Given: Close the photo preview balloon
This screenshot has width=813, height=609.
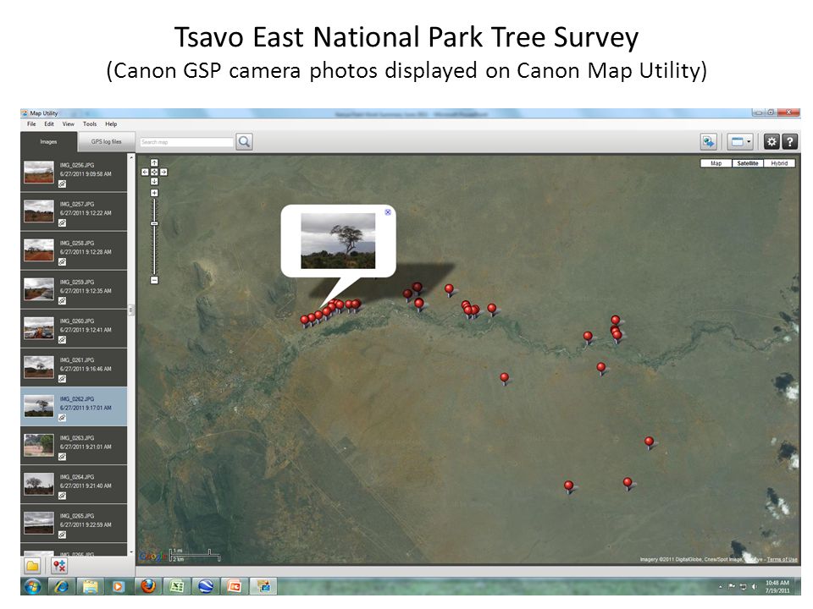Looking at the screenshot, I should [x=388, y=212].
